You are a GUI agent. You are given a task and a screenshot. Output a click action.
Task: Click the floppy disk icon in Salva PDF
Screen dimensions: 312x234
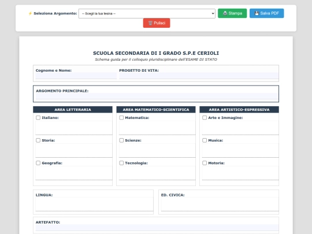(257, 13)
